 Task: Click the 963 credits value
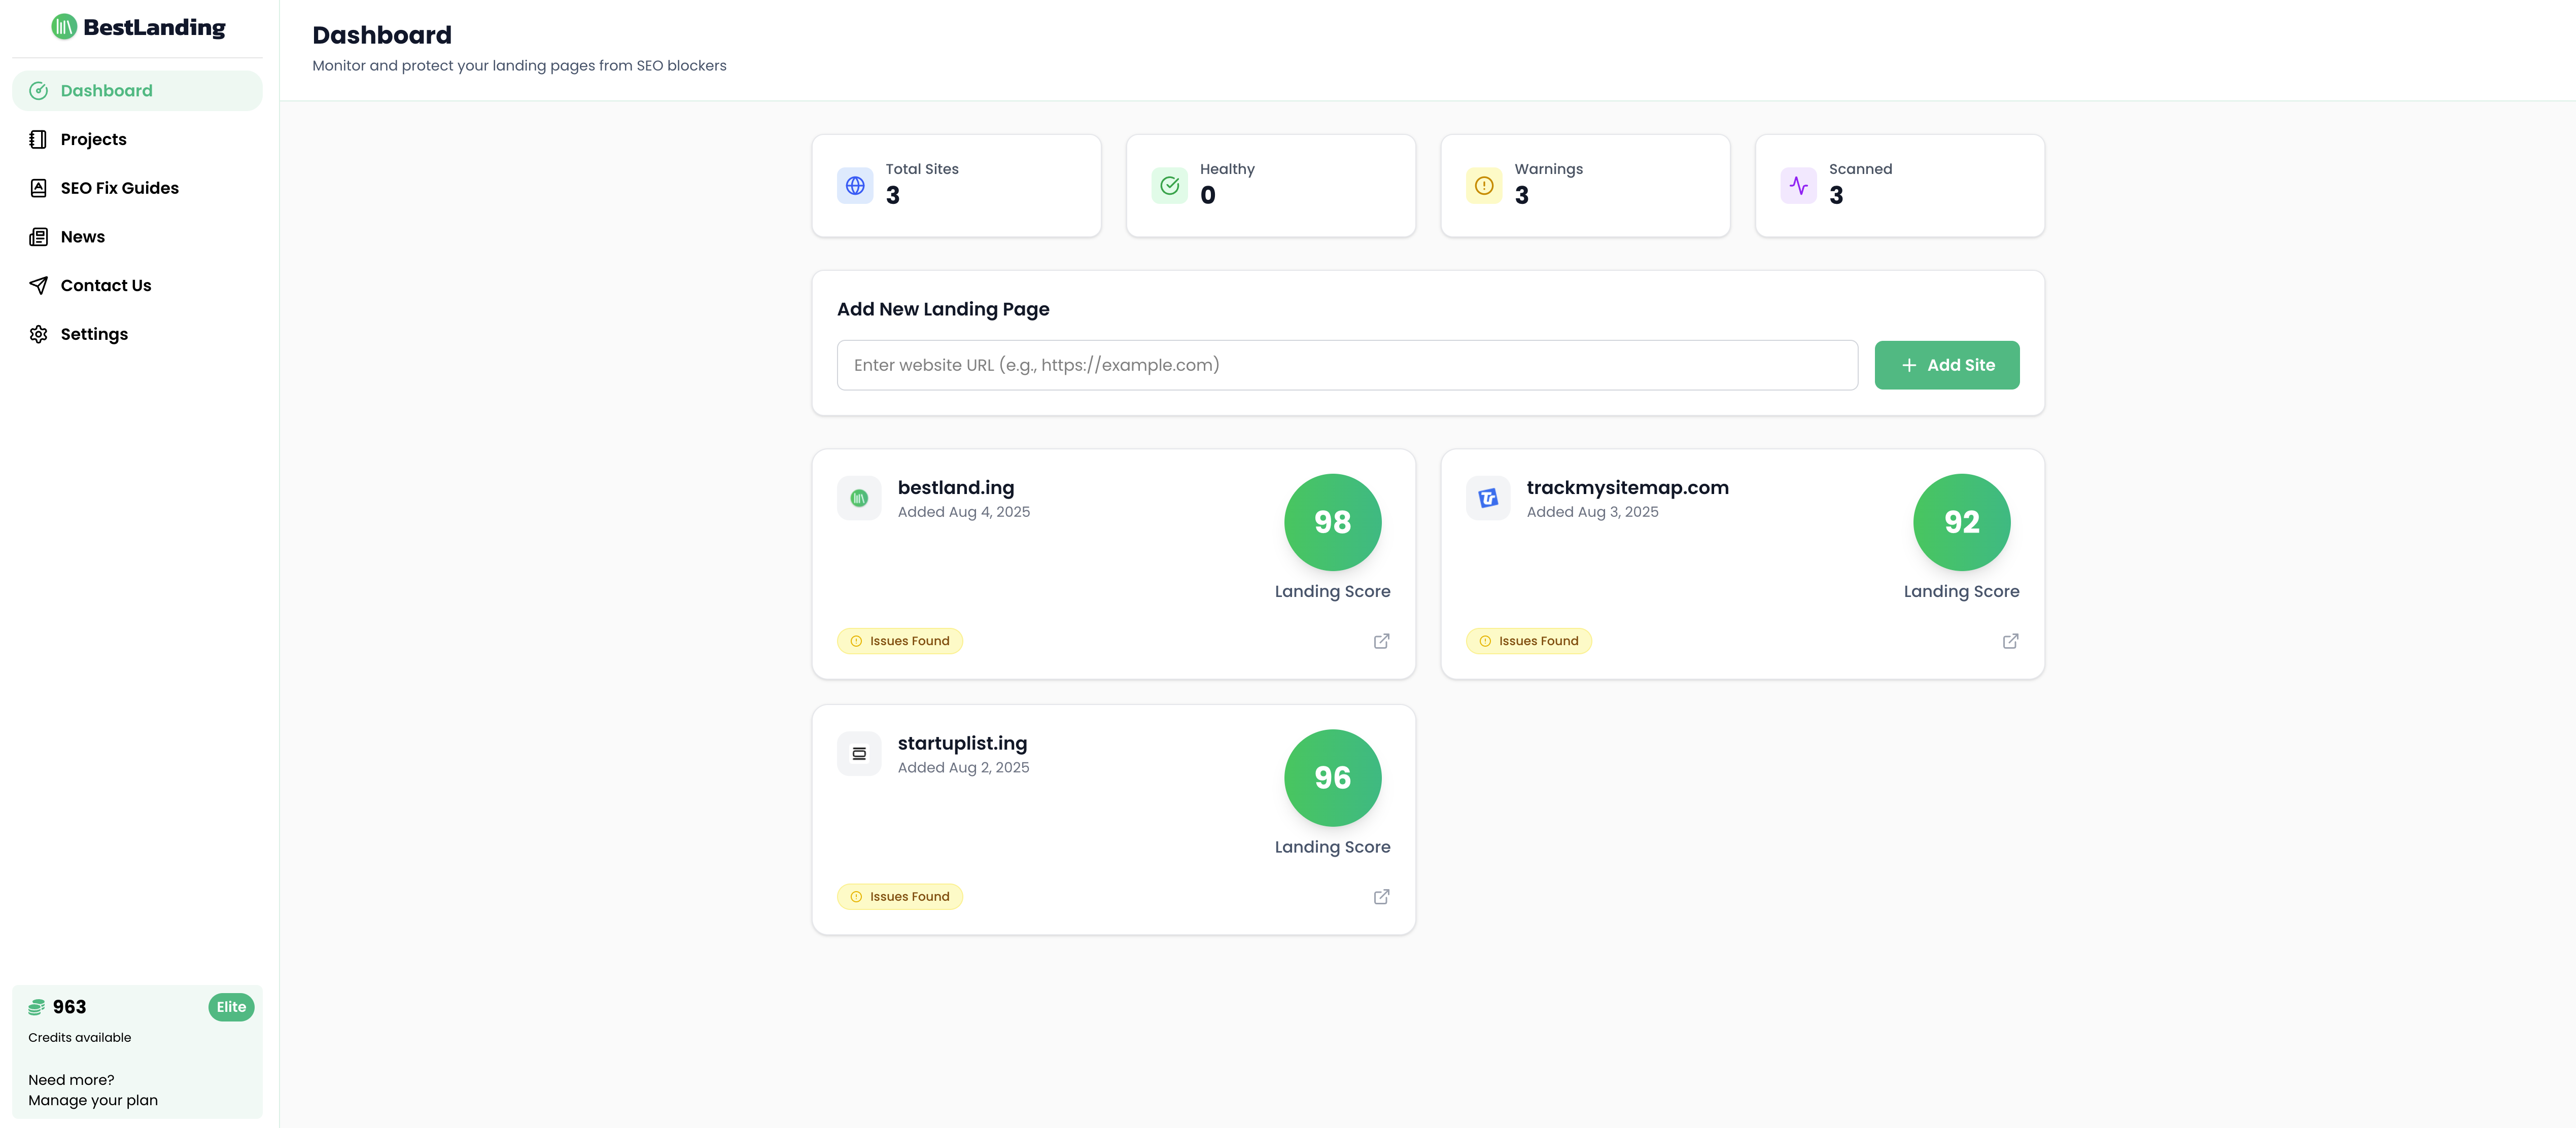(x=69, y=1007)
